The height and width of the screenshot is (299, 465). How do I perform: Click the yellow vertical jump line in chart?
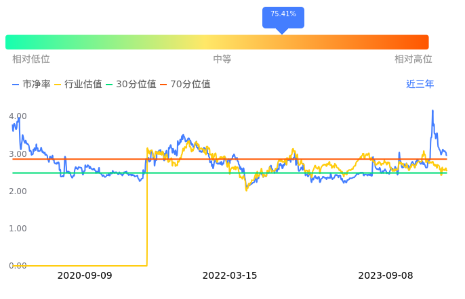(147, 210)
